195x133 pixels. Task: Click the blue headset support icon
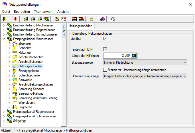tap(113, 19)
